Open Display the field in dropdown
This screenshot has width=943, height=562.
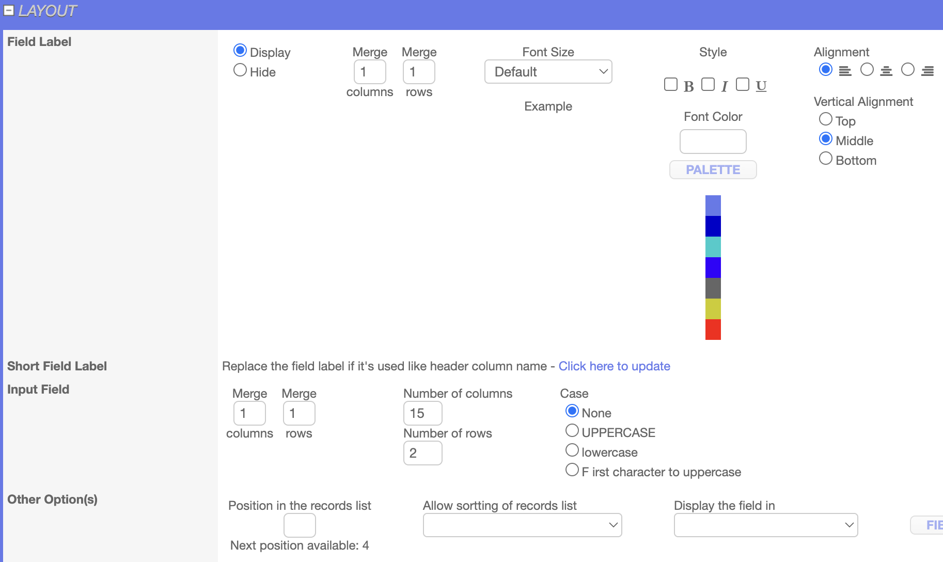click(765, 525)
